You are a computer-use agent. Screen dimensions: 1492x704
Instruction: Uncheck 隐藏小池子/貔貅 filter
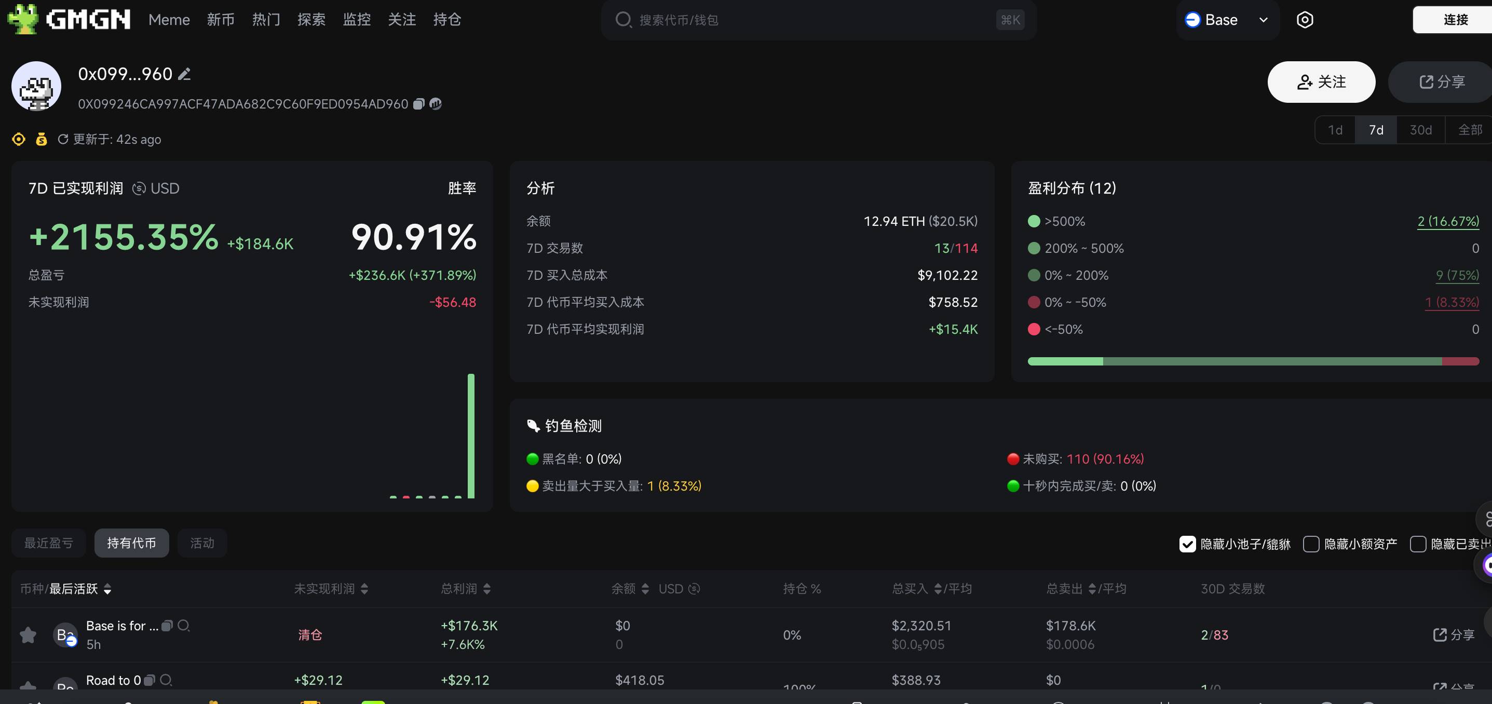click(1188, 544)
